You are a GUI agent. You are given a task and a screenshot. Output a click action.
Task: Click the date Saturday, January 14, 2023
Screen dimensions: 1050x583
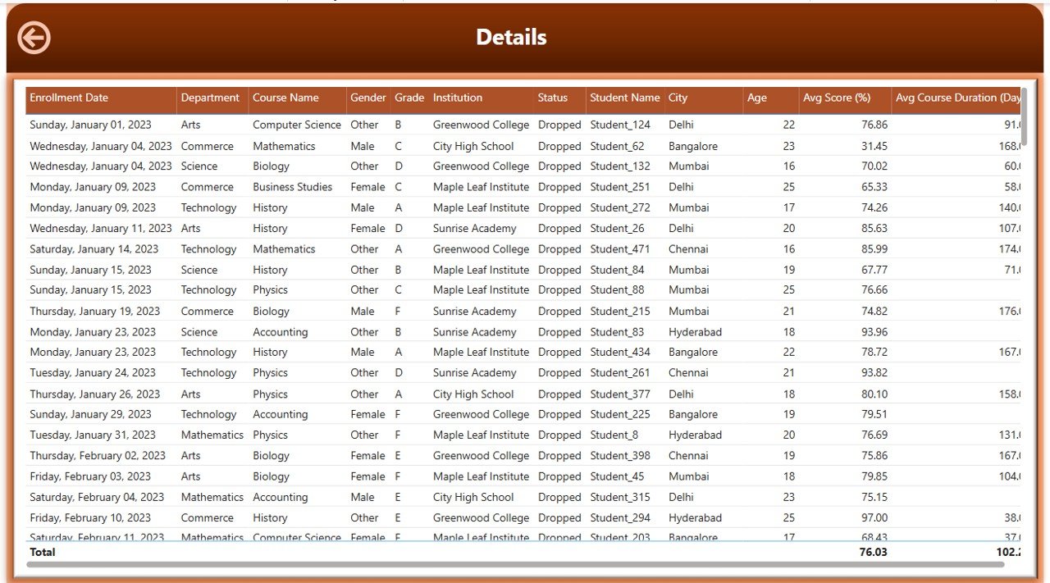tap(94, 248)
